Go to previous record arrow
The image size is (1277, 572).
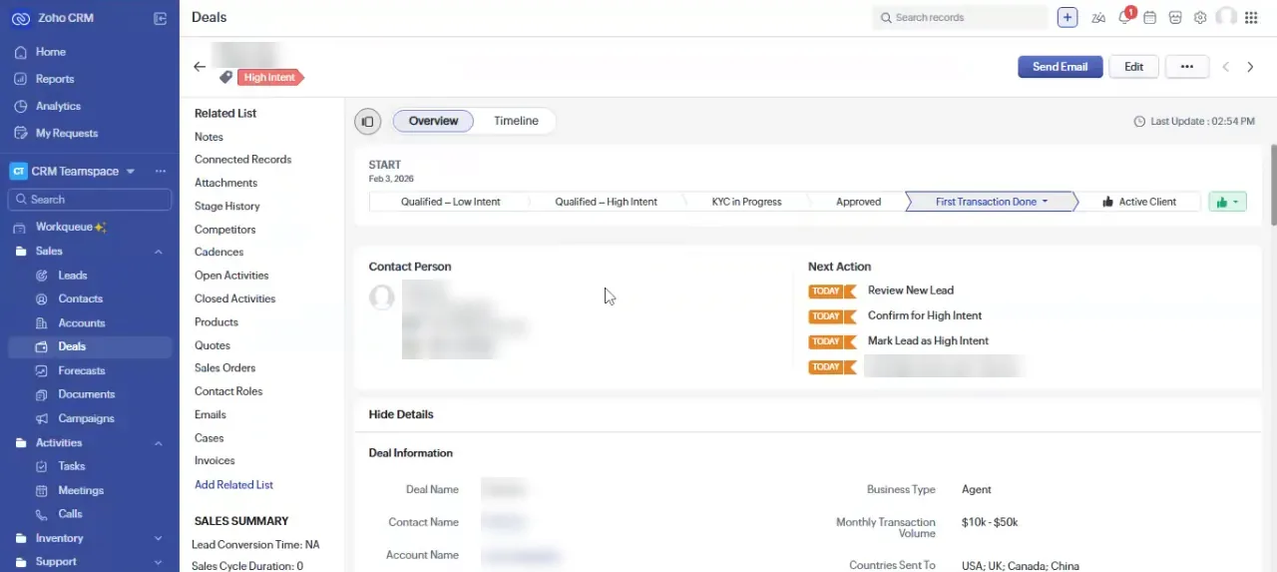pyautogui.click(x=1226, y=67)
